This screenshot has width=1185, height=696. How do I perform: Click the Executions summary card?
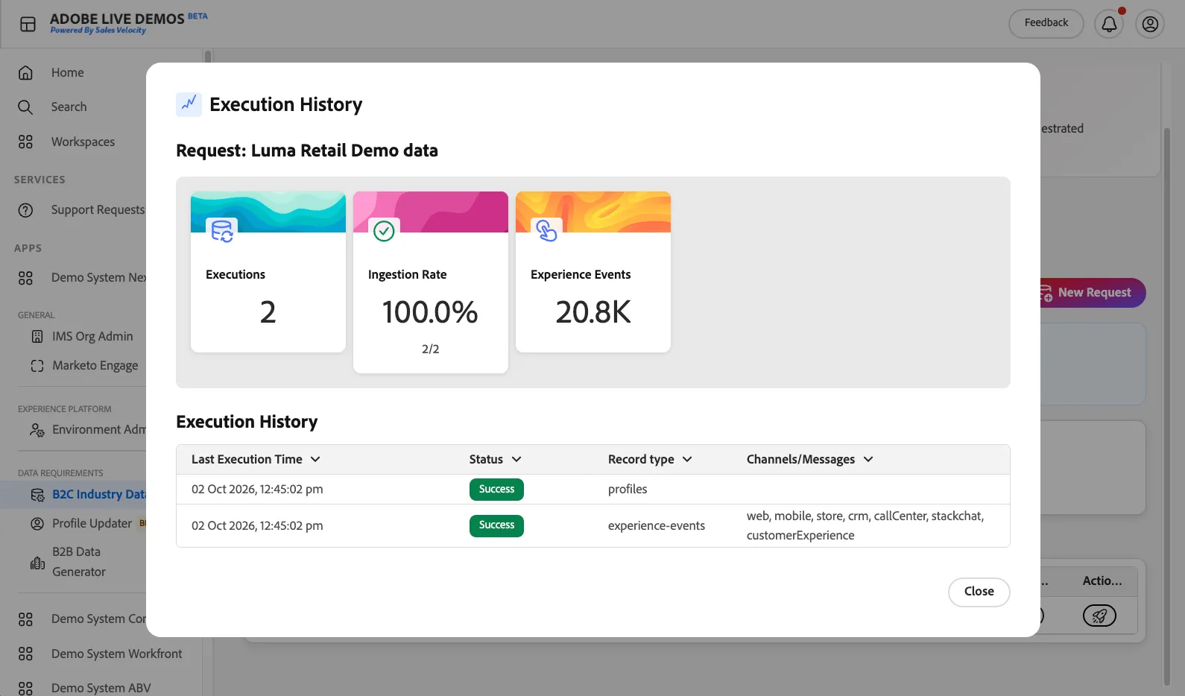click(x=268, y=272)
